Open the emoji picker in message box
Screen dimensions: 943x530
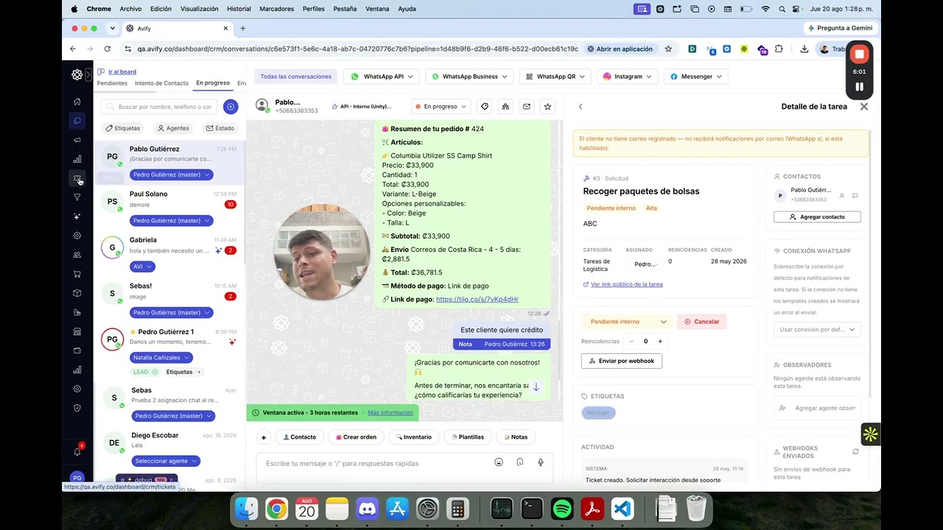click(499, 462)
